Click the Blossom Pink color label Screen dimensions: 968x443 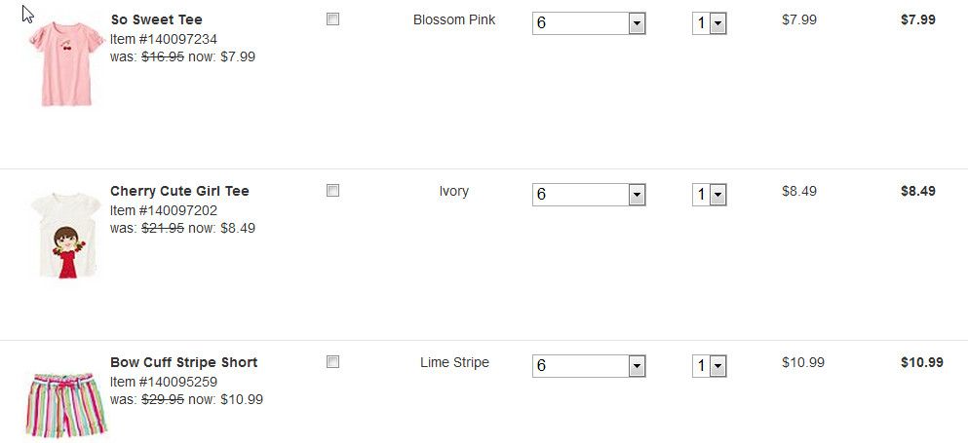tap(454, 19)
